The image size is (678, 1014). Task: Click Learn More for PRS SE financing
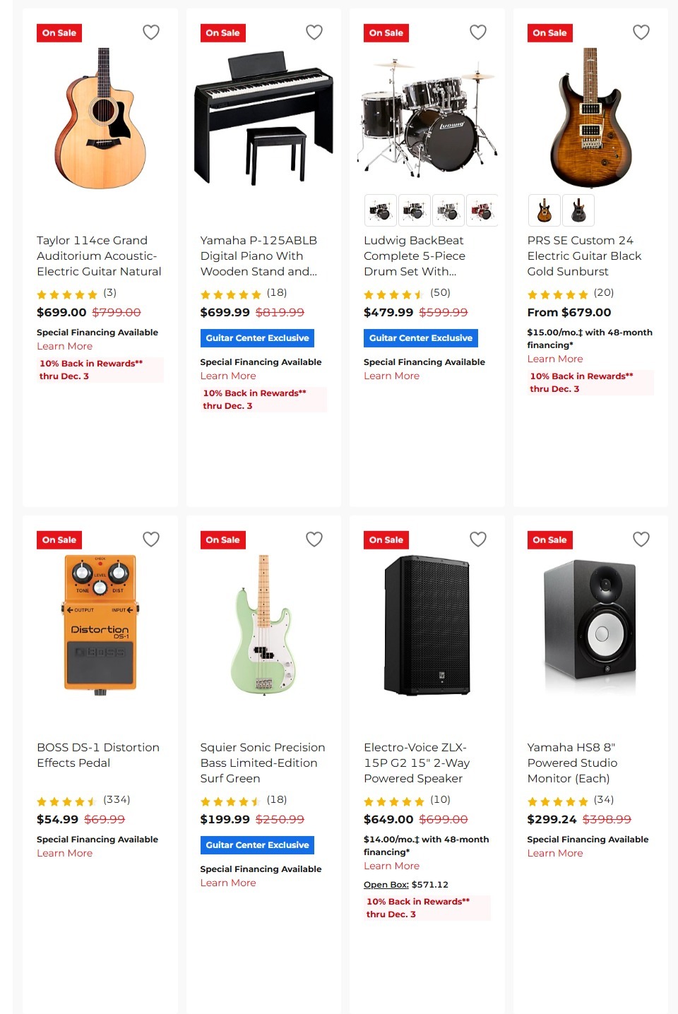coord(555,359)
